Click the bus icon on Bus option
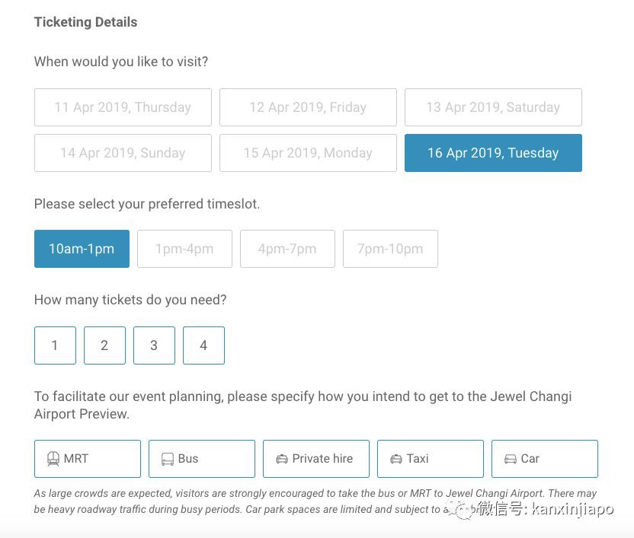The height and width of the screenshot is (538, 634). pos(168,459)
